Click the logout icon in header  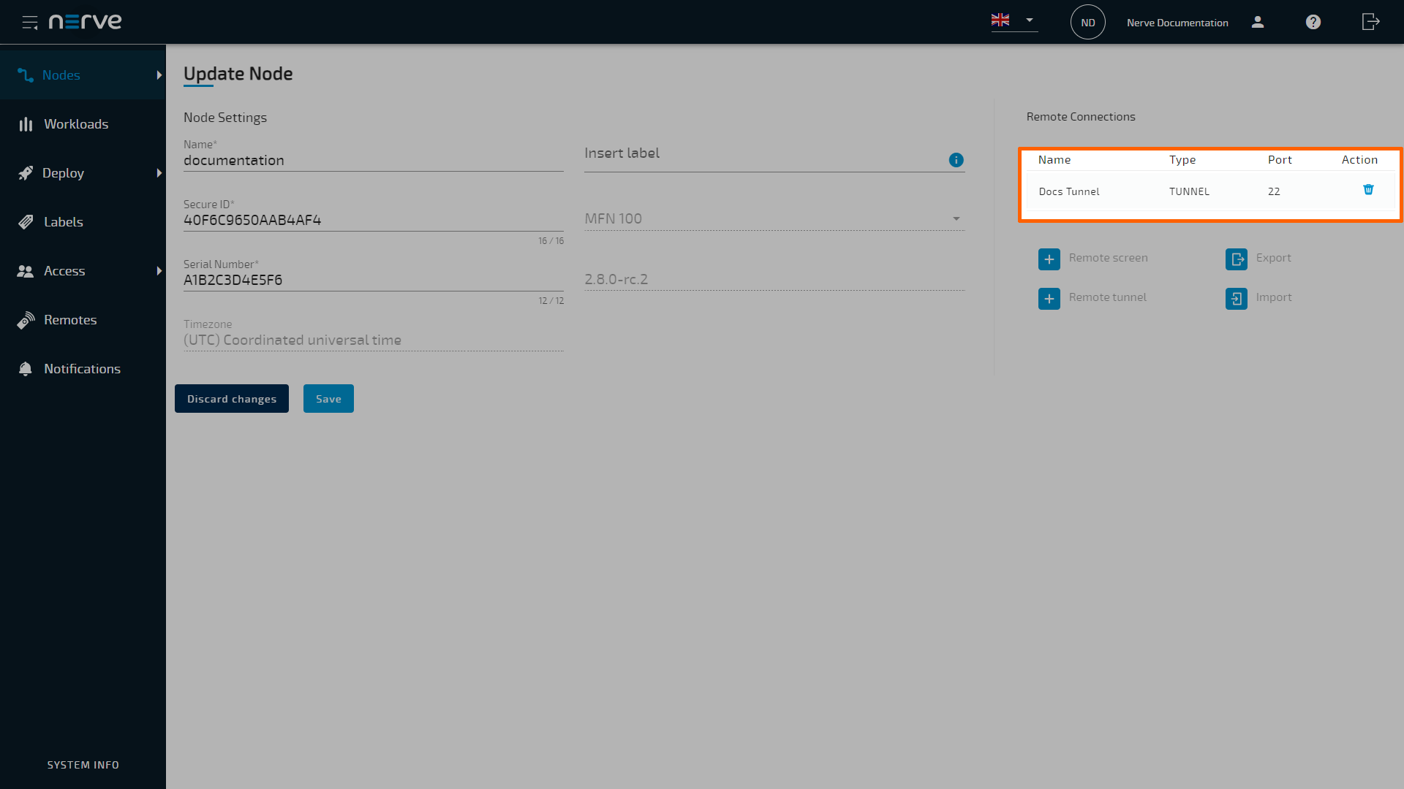[1370, 22]
